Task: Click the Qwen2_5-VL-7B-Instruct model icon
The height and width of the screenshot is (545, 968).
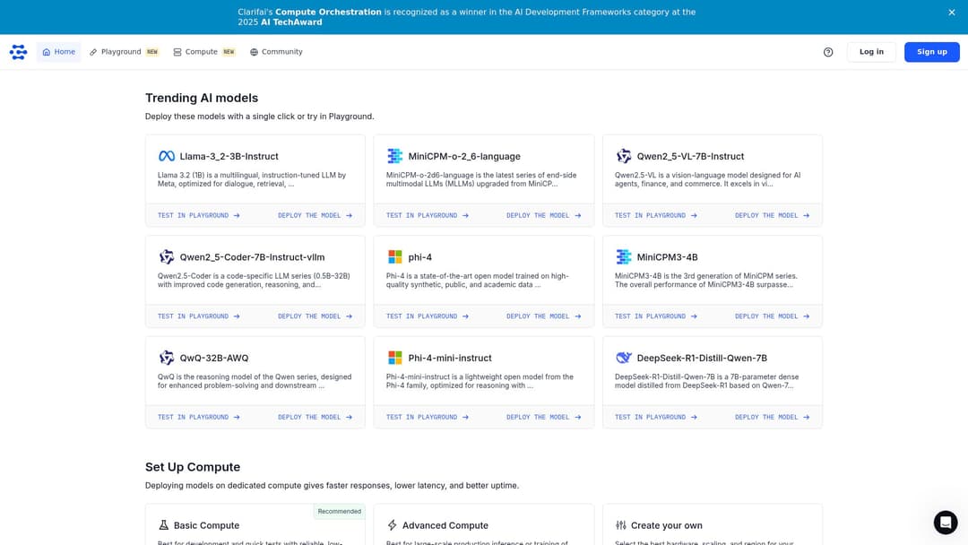Action: pyautogui.click(x=624, y=156)
